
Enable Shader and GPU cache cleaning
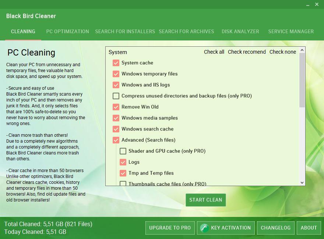[x=123, y=151]
